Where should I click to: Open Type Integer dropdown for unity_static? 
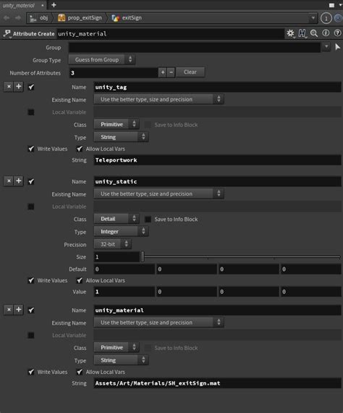(121, 232)
